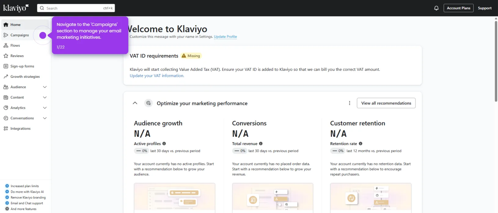This screenshot has width=498, height=213.
Task: Click the Conversations chat icon
Action: [6, 118]
